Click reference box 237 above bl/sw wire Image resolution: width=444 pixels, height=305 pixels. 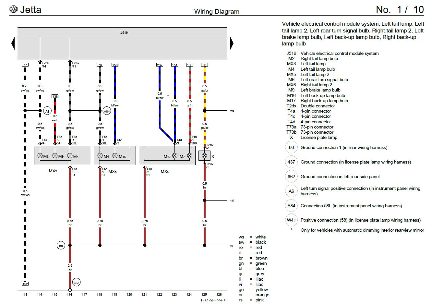160,65
